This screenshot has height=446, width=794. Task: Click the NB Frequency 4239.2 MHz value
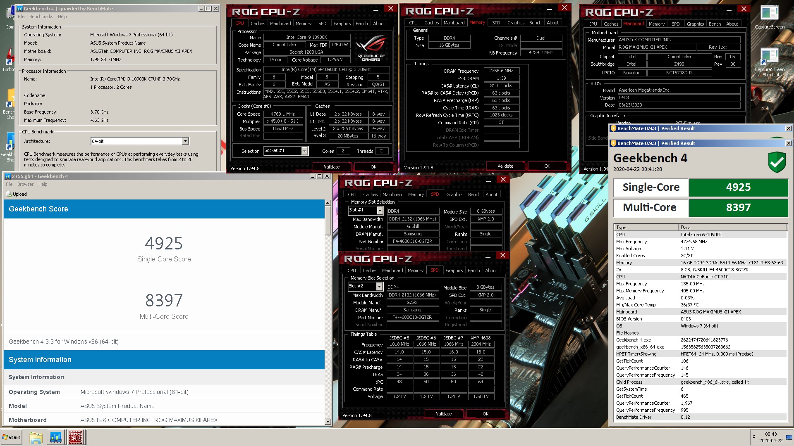[x=541, y=52]
